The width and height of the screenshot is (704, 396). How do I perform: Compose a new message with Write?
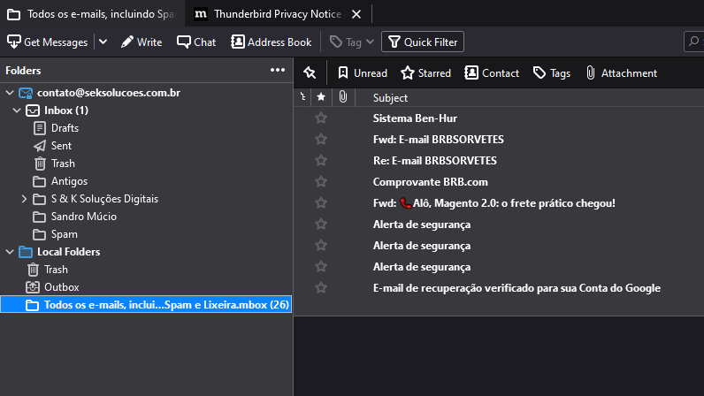point(142,42)
